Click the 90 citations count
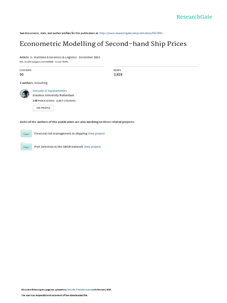The image size is (227, 303). pos(22,75)
